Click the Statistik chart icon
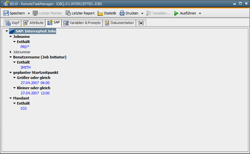Screen dimensions: 250x154 (x=100, y=13)
